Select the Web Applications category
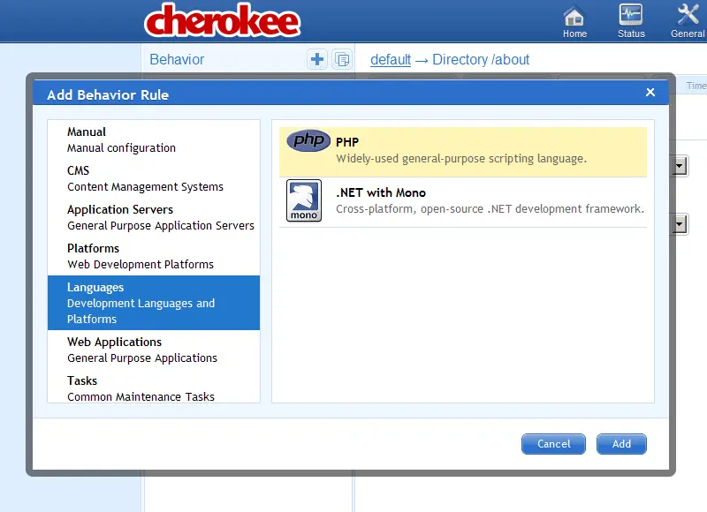Image resolution: width=707 pixels, height=512 pixels. click(x=154, y=350)
